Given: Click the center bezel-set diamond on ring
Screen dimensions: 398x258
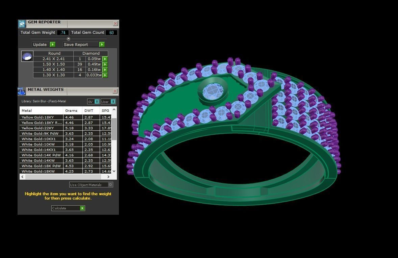Looking at the screenshot, I should (x=213, y=91).
